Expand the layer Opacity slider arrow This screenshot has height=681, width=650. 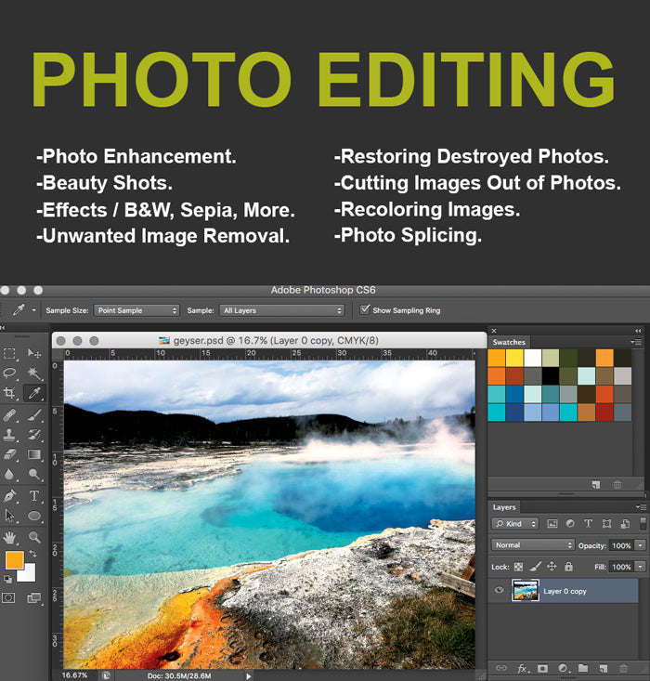click(640, 545)
